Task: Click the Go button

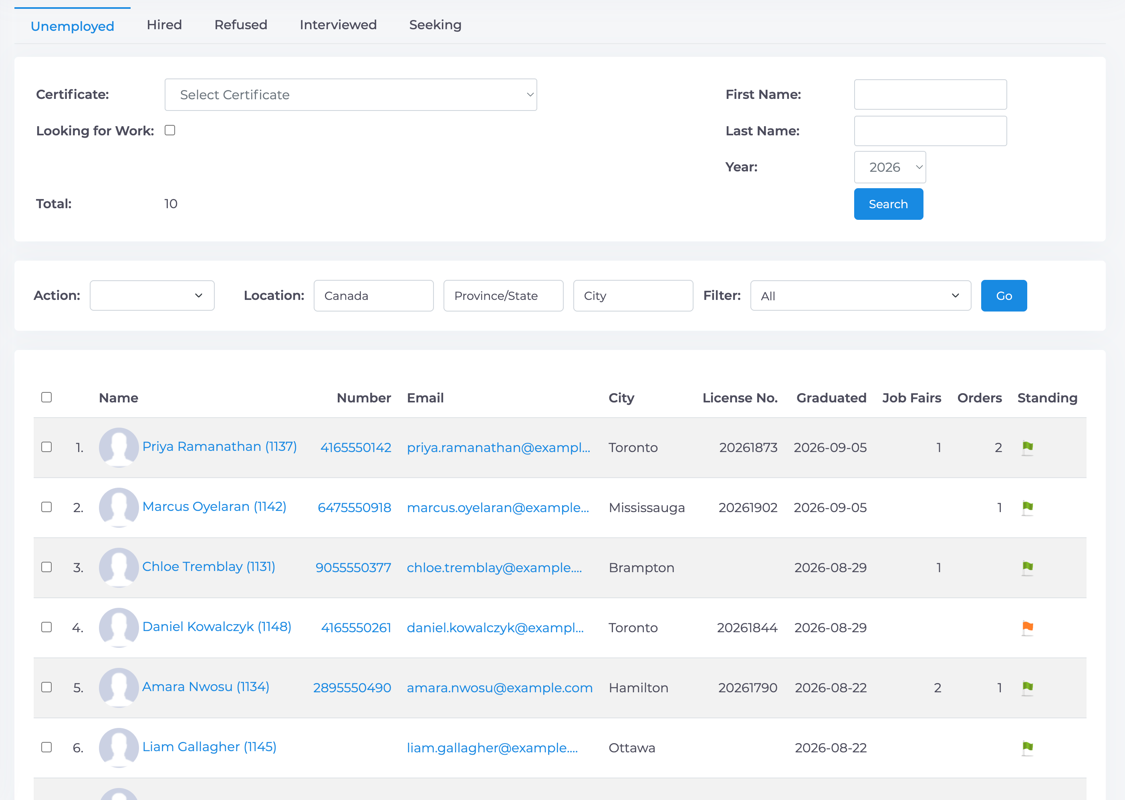Action: click(1004, 295)
